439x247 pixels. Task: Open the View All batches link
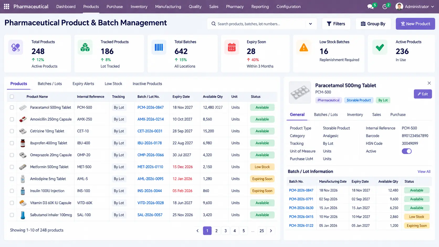pos(424,172)
